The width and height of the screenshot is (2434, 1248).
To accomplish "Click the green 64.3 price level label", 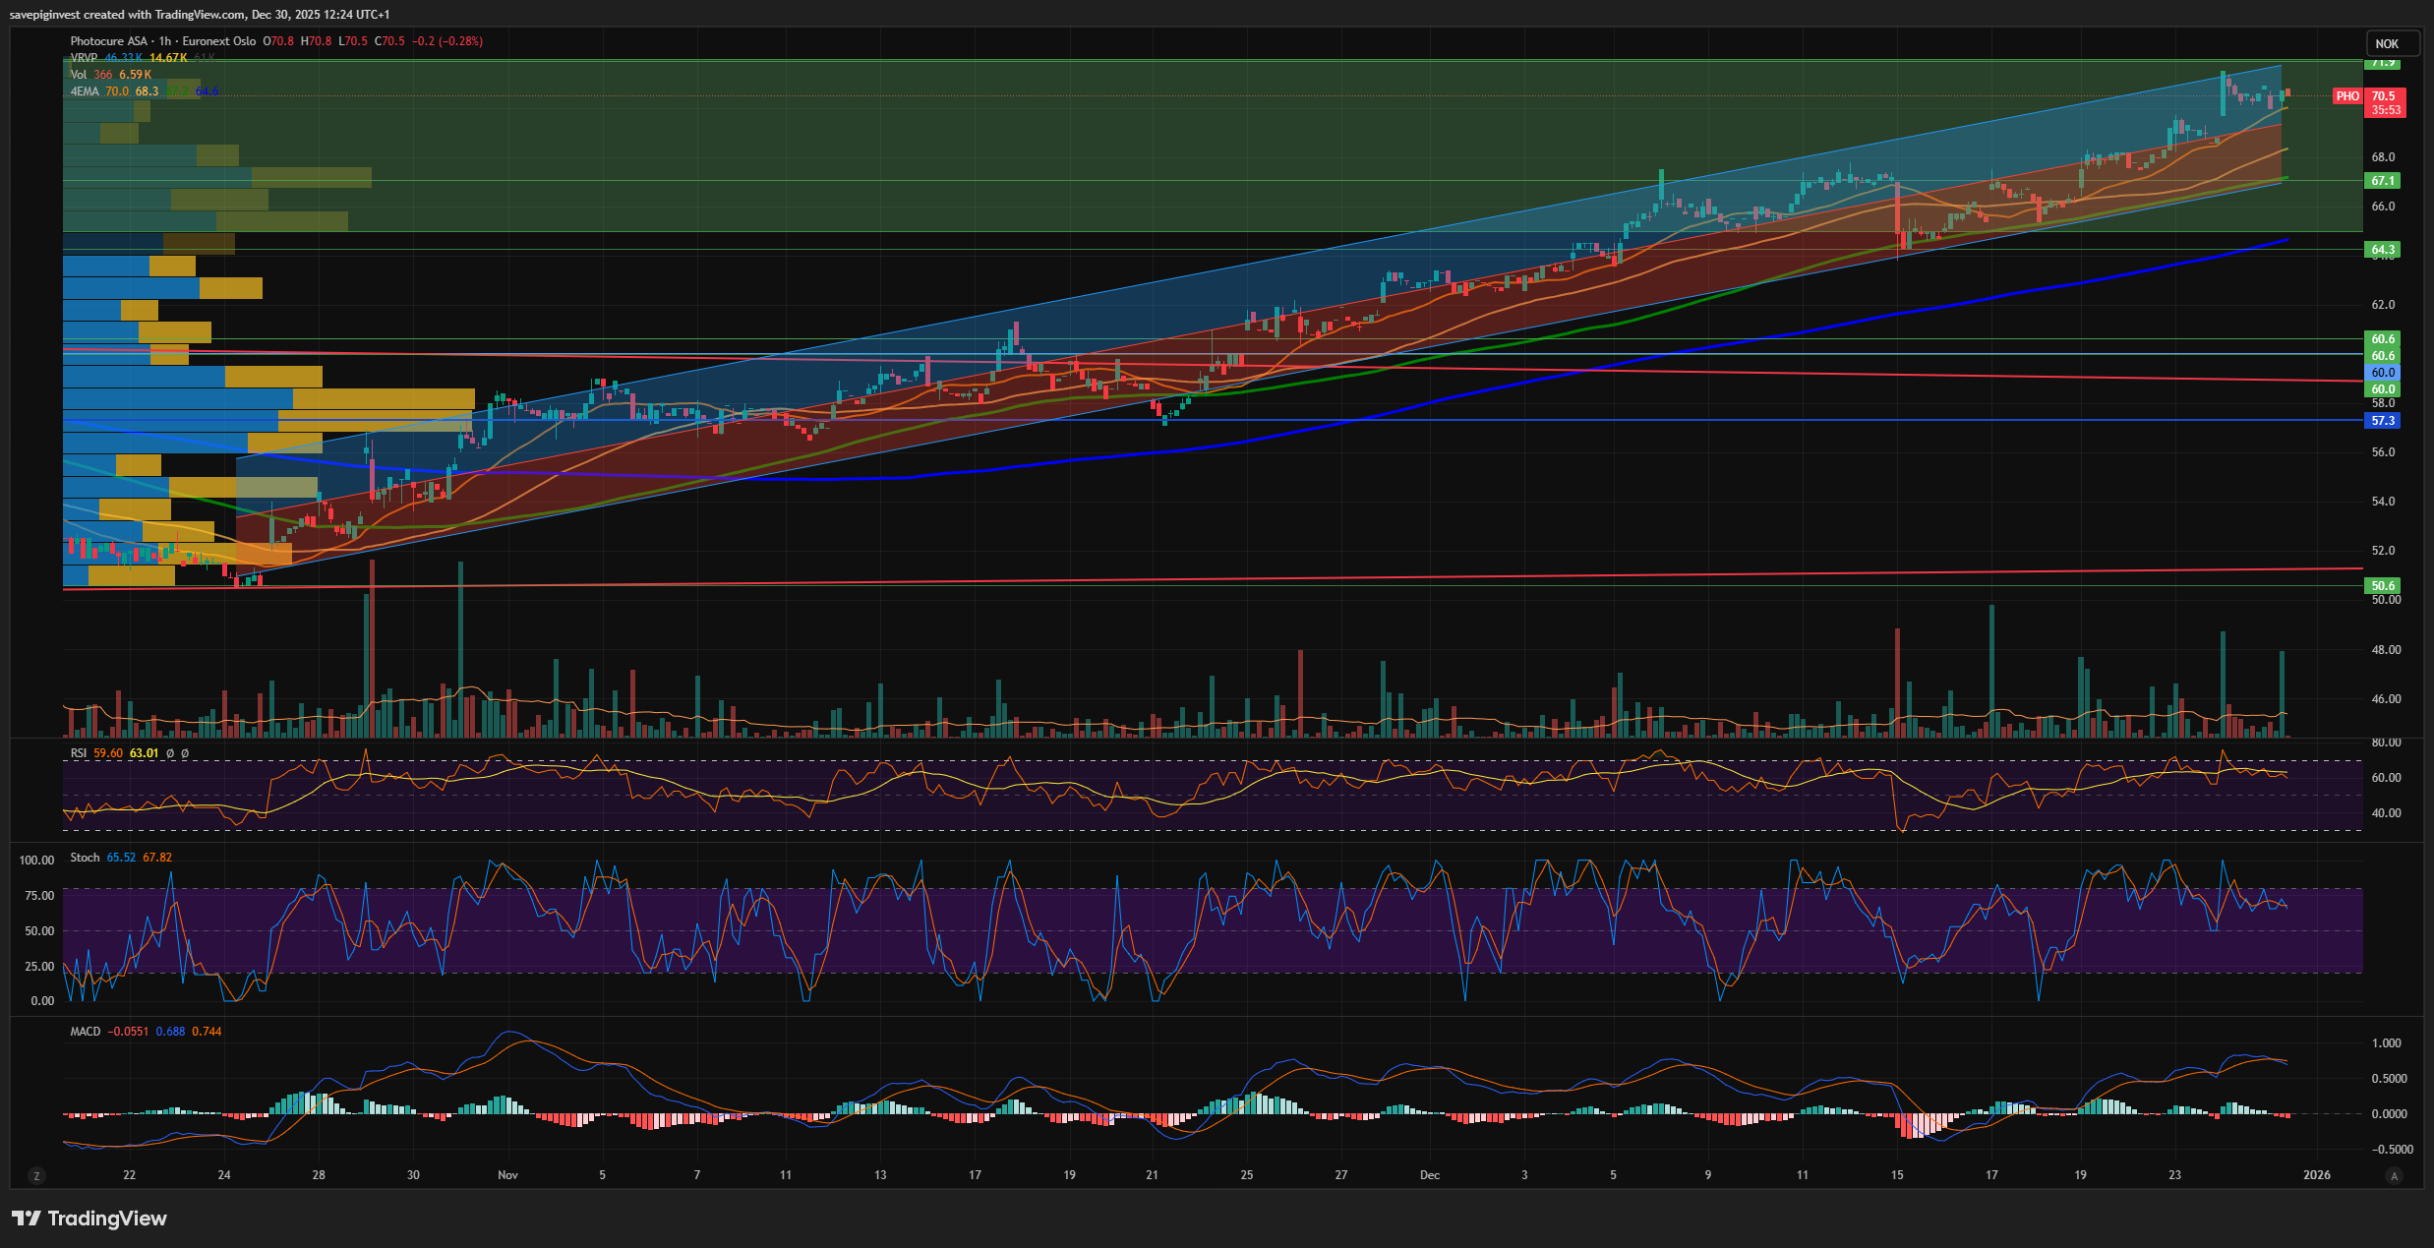I will (x=2382, y=250).
